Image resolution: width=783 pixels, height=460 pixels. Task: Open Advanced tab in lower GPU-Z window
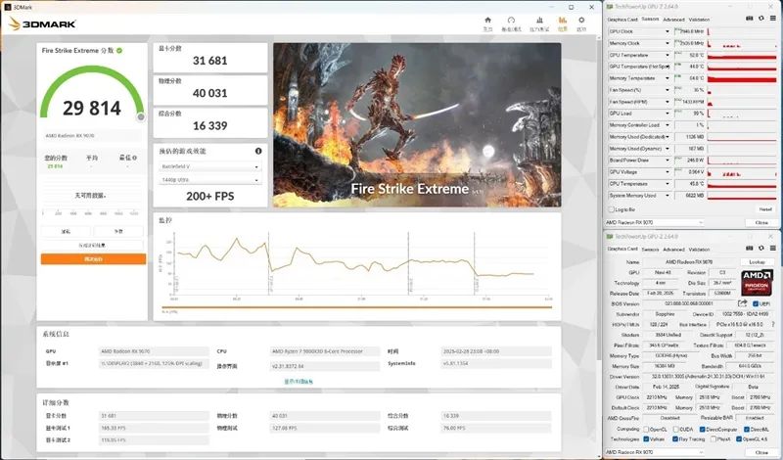click(x=673, y=249)
